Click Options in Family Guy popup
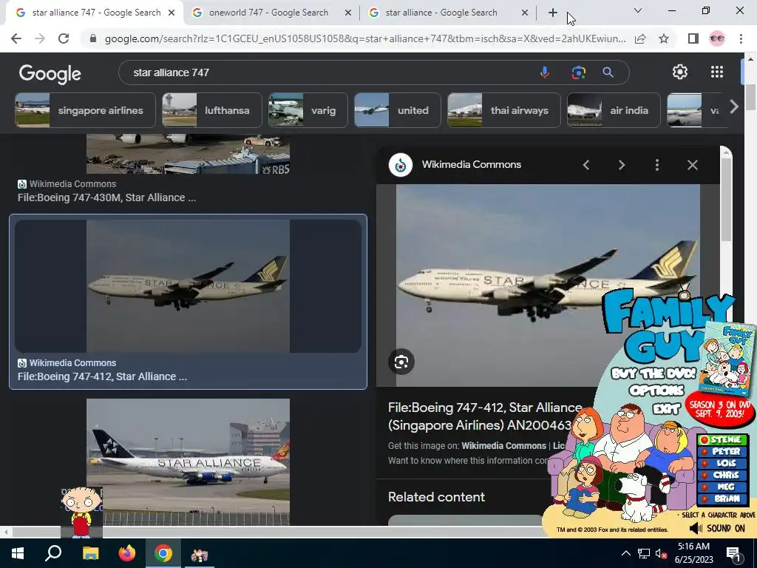This screenshot has width=757, height=568. coord(656,390)
